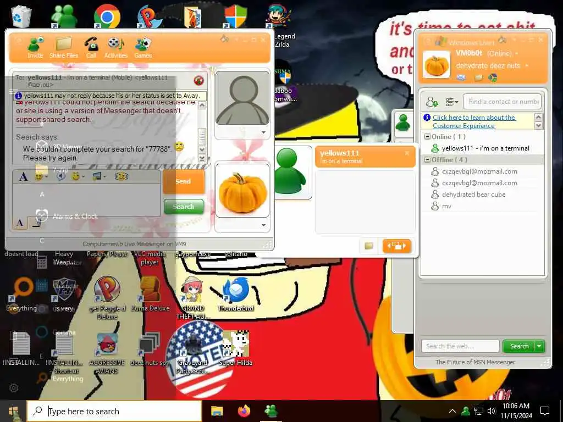Image resolution: width=563 pixels, height=422 pixels.
Task: Click Windows Live Messenger taskbar icon
Action: click(271, 411)
